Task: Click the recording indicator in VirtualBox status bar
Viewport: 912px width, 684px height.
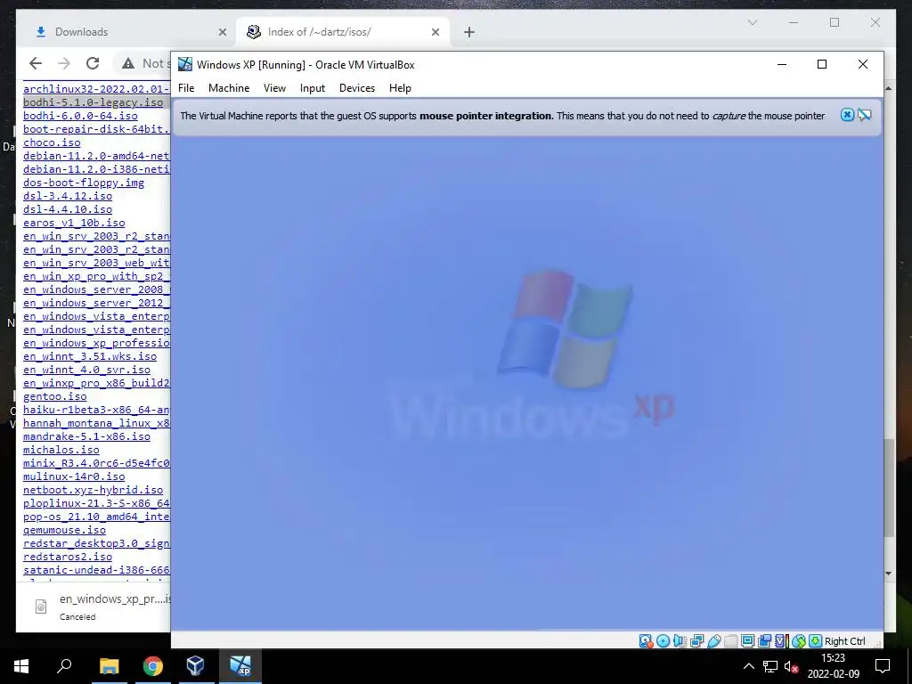Action: click(x=764, y=641)
